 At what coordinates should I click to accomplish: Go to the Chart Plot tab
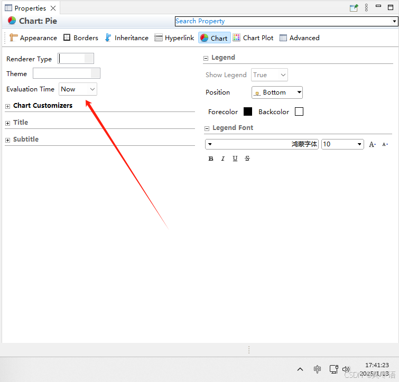tap(253, 38)
